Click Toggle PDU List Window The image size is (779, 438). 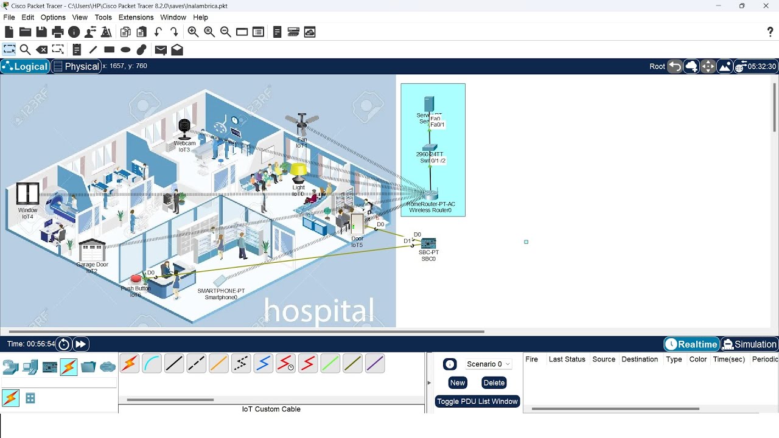click(x=477, y=401)
